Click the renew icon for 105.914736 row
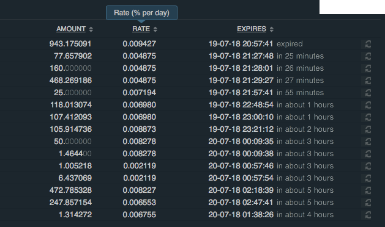The image size is (385, 227). click(x=368, y=129)
